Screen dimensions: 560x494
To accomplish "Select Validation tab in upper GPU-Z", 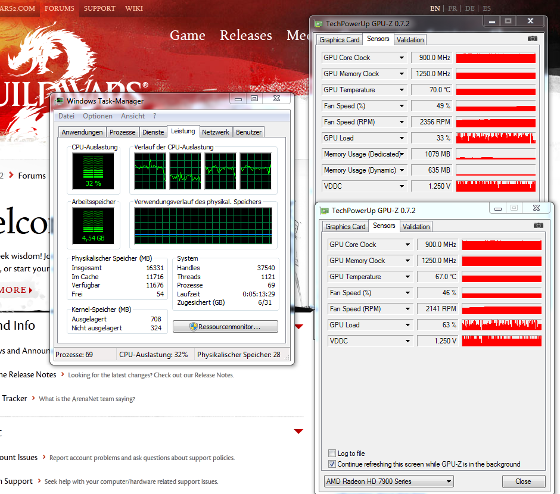I will [410, 40].
